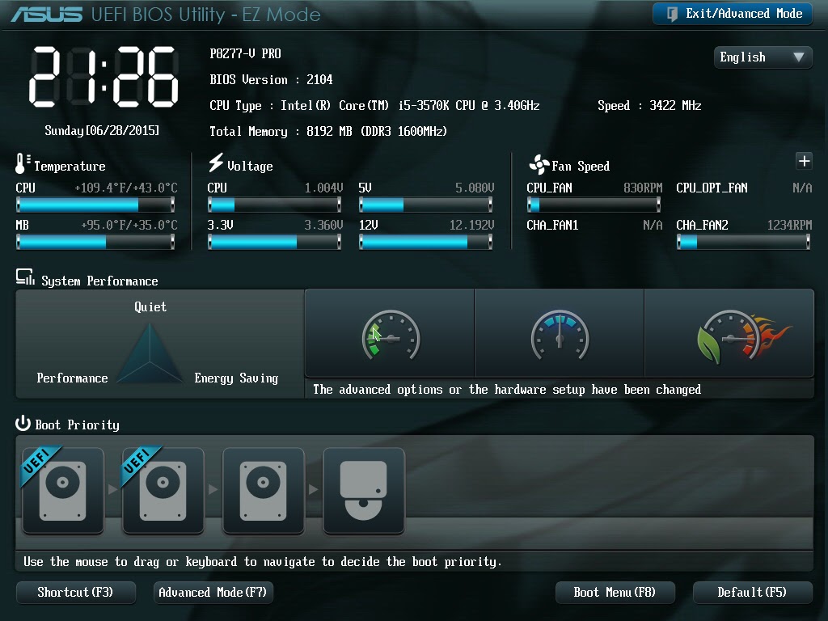Select the green power saving gauge mode
This screenshot has height=621, width=828.
(x=390, y=334)
